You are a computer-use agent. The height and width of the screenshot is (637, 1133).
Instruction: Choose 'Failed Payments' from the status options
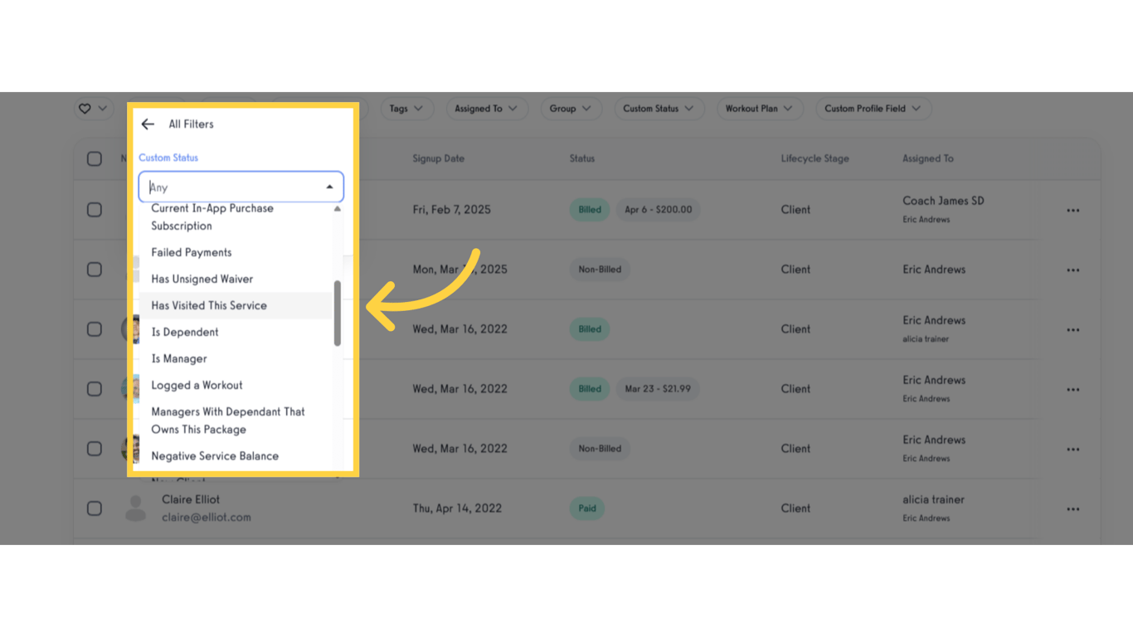191,252
